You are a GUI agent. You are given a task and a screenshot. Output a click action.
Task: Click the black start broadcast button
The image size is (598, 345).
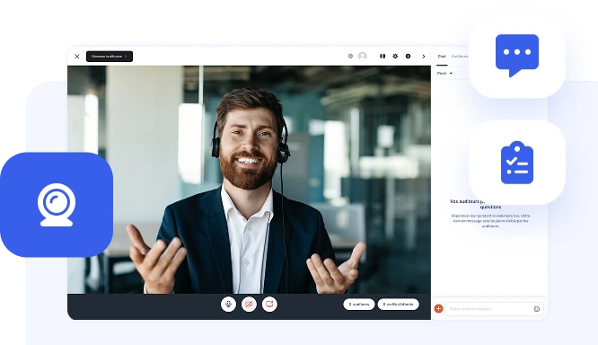(110, 57)
